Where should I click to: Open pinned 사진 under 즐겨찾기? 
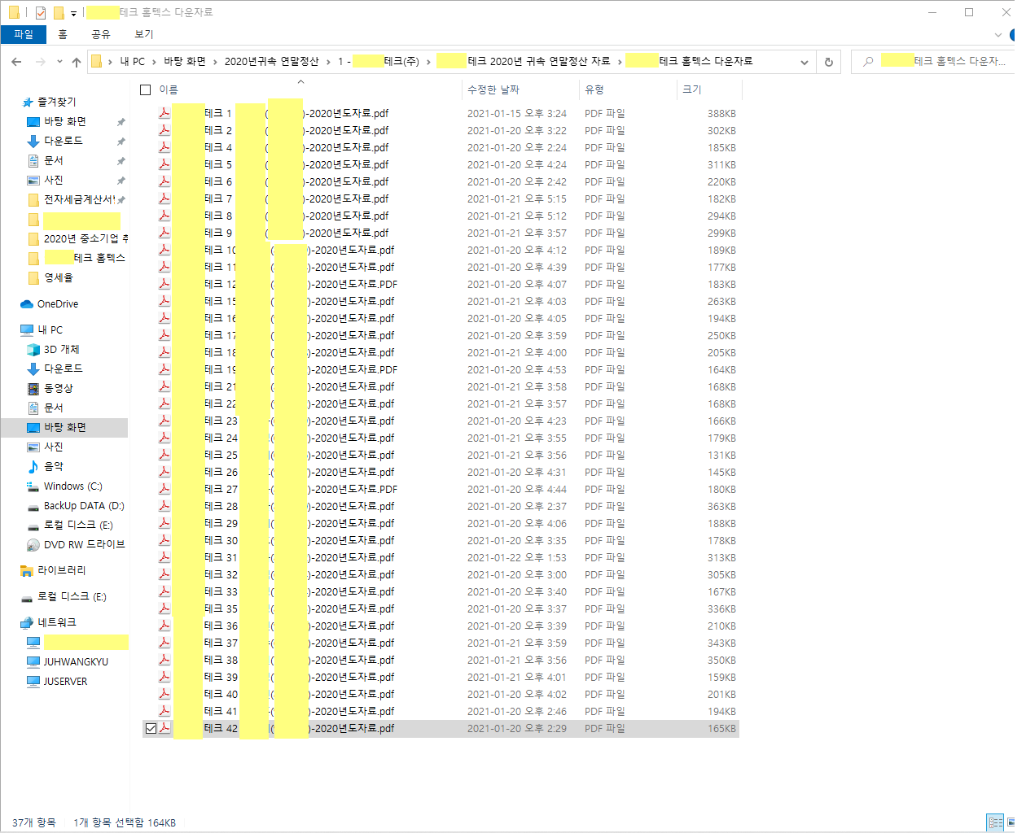click(54, 180)
